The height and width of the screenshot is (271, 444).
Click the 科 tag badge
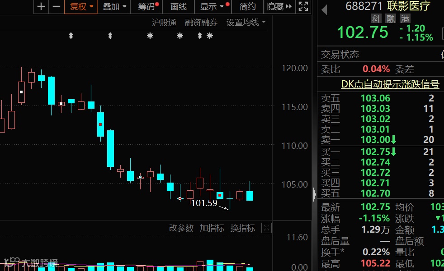(376, 18)
